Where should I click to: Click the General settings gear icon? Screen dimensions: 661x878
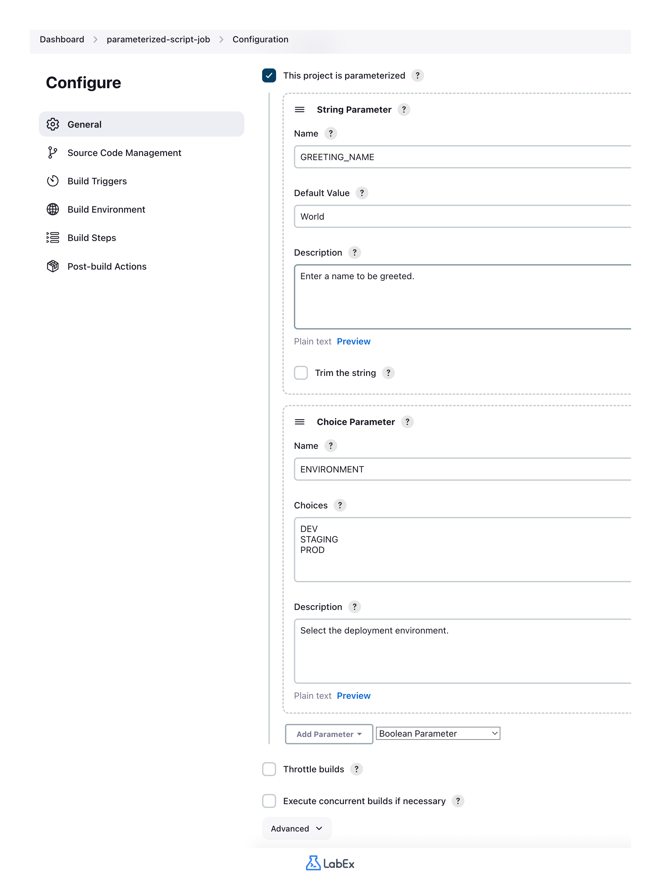pos(53,124)
